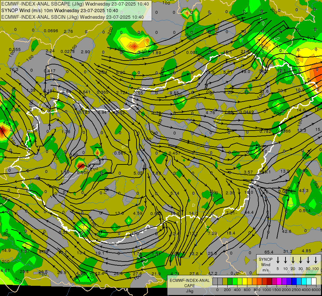Click the 0.567 value on the map
Viewport: 322px width, 296px height.
[x=120, y=153]
